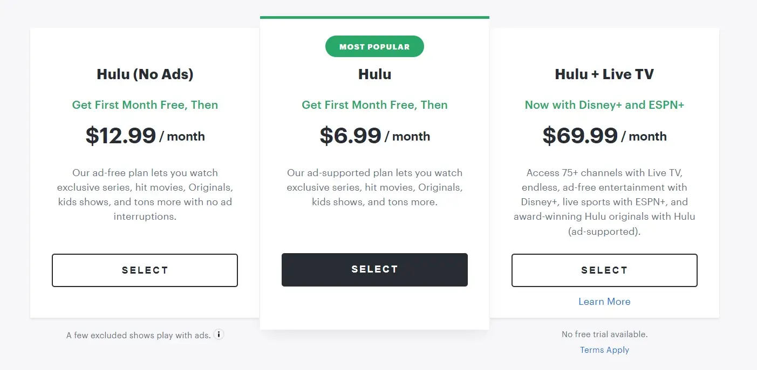This screenshot has width=757, height=370.
Task: Click the No free trial available notice
Action: coord(604,334)
